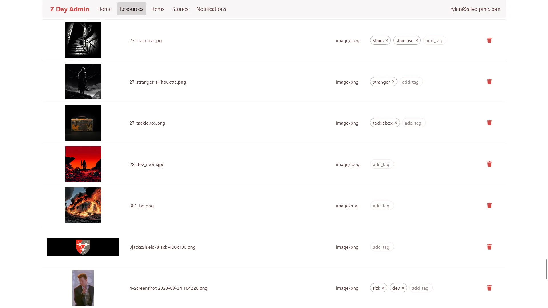
Task: Focus add_tag field for 27-tacklebox.png
Action: pyautogui.click(x=413, y=123)
